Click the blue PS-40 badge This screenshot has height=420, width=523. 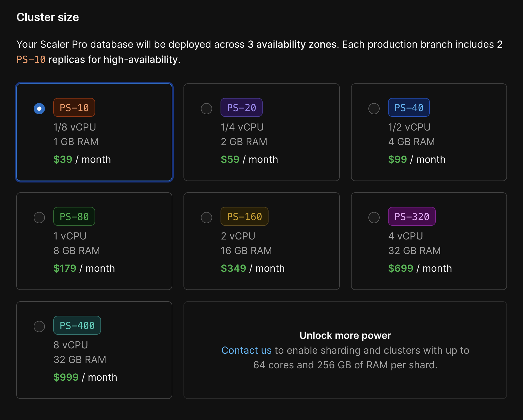409,107
